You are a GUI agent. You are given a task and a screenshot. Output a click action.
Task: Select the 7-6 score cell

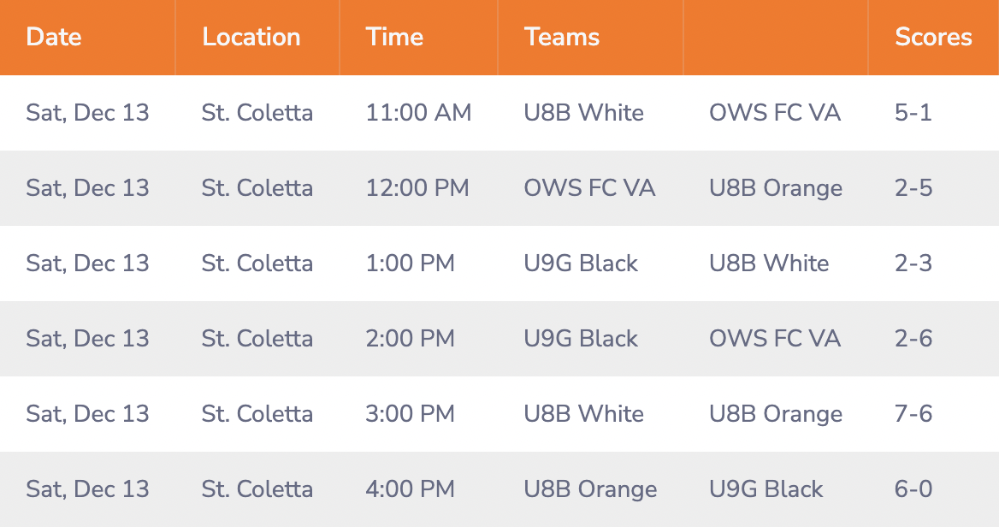click(x=913, y=414)
